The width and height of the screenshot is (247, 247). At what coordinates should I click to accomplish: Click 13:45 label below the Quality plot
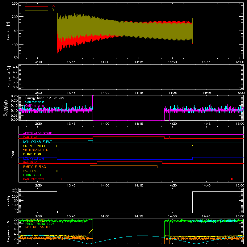[71, 216]
